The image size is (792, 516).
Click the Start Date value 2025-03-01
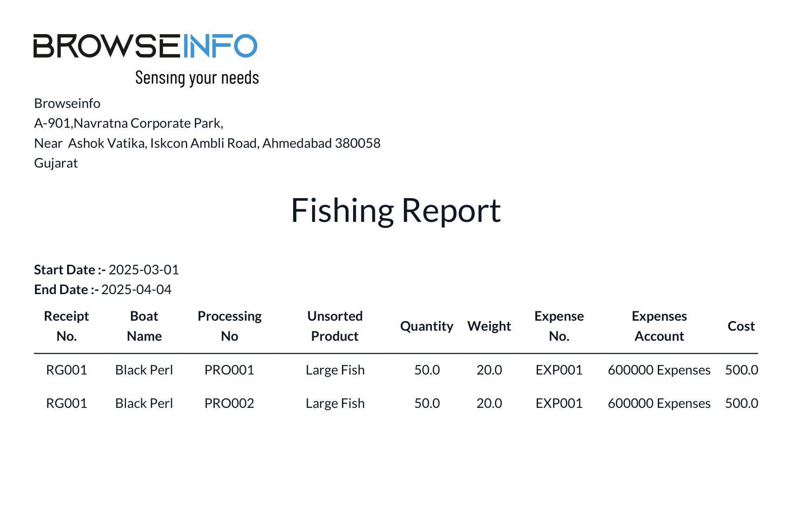click(143, 270)
